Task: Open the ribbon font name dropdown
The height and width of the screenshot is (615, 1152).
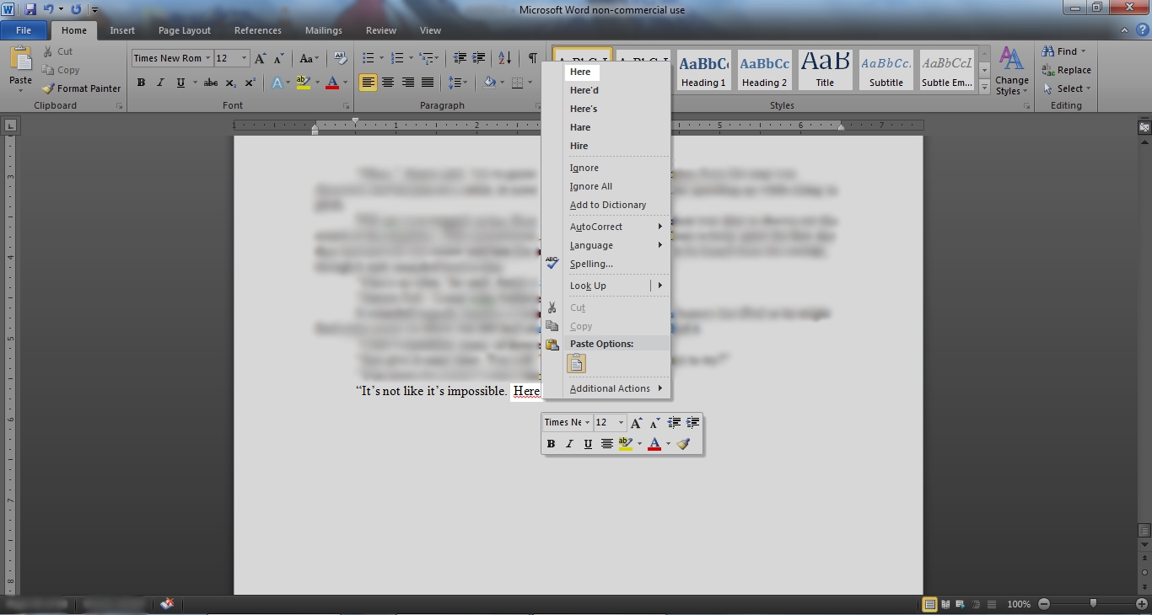Action: click(x=207, y=58)
